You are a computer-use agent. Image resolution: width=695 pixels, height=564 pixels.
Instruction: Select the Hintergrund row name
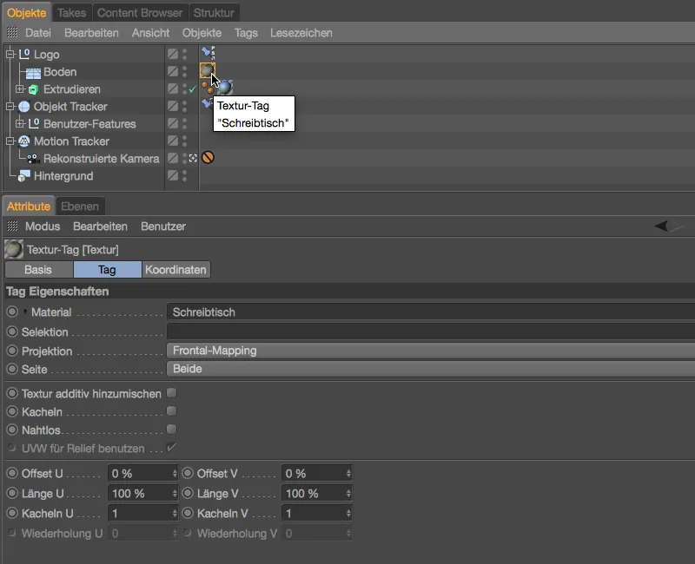(63, 176)
